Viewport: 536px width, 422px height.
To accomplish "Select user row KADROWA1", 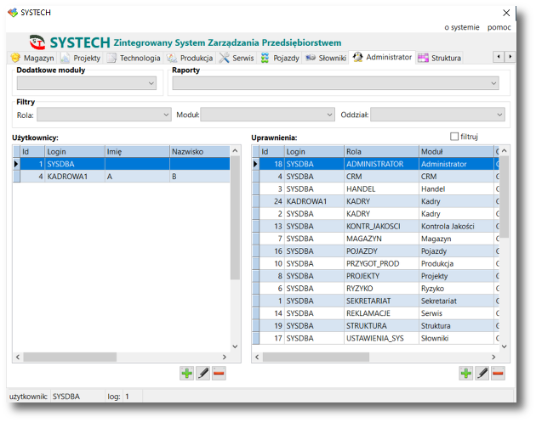I will [122, 177].
